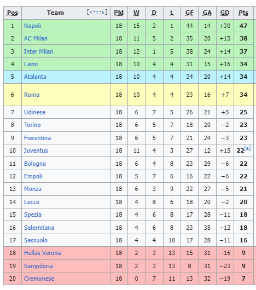256x290 pixels.
Task: Open the Napoli team link
Action: (x=32, y=26)
